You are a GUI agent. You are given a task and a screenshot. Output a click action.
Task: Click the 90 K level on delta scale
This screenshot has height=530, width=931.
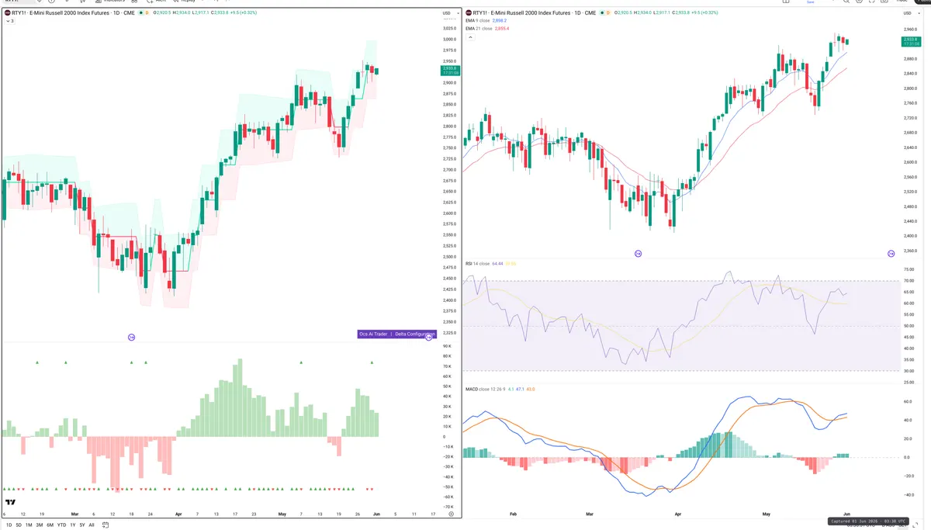coord(447,347)
